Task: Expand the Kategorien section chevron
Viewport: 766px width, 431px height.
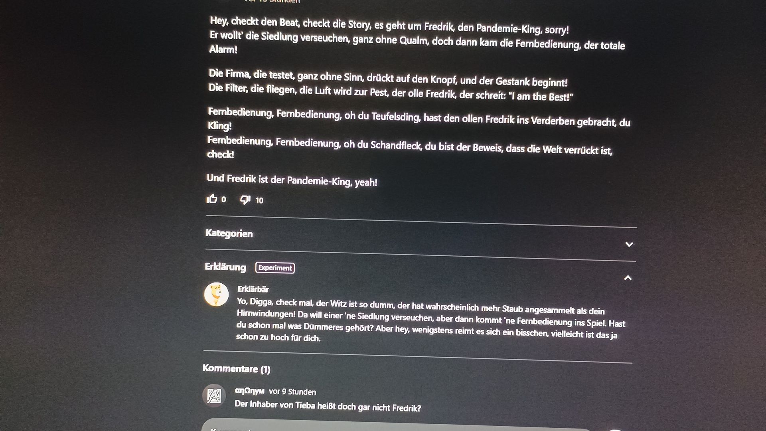Action: pos(629,244)
